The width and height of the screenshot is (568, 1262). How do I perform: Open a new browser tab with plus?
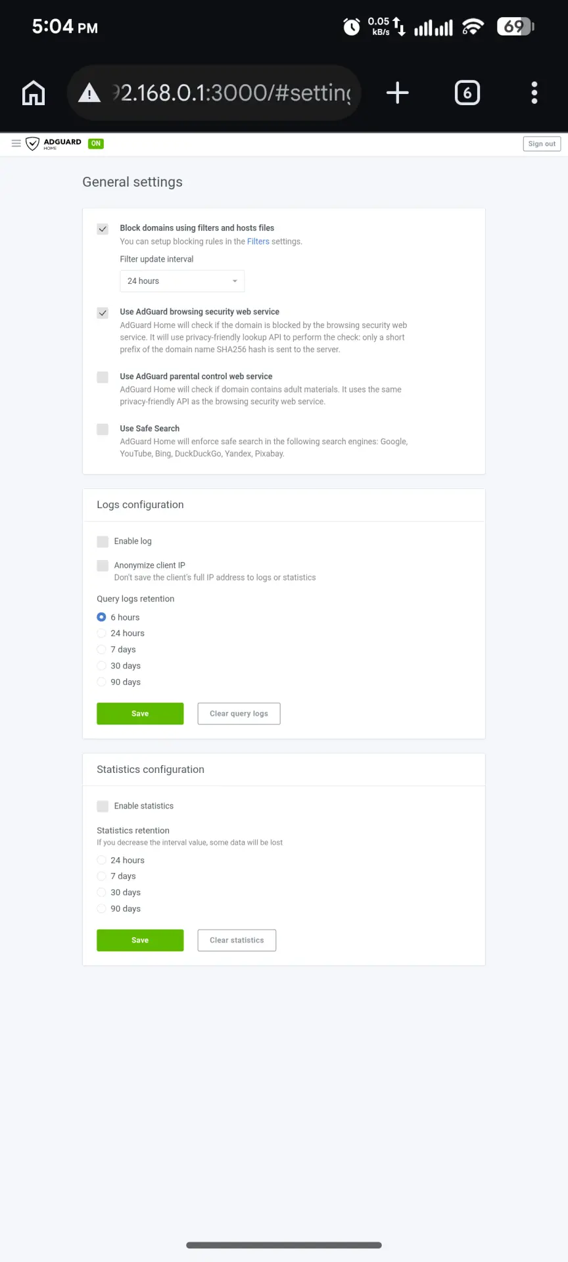397,93
